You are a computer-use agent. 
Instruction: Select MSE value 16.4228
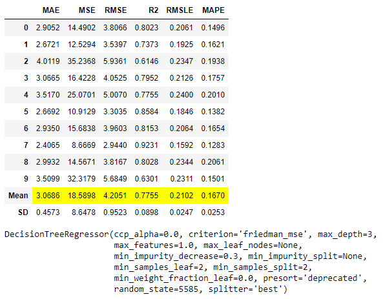(81, 78)
